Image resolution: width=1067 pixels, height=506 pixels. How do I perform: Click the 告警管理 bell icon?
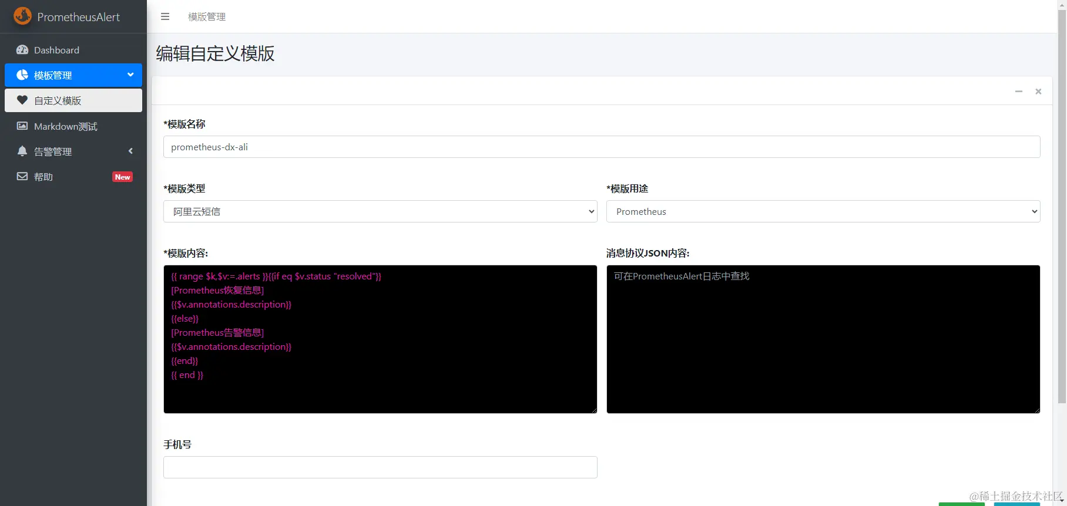click(x=22, y=151)
